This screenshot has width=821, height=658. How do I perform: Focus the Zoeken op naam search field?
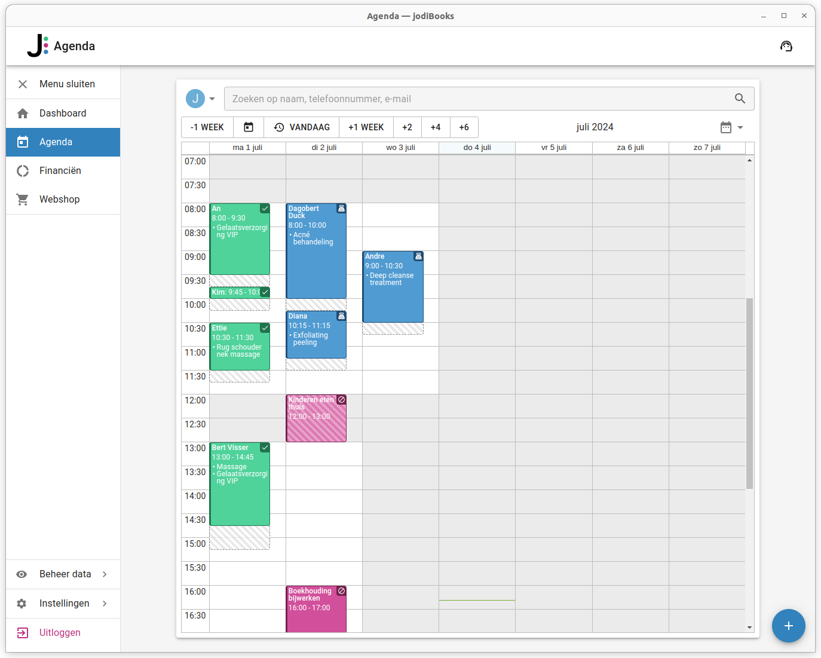tap(489, 99)
